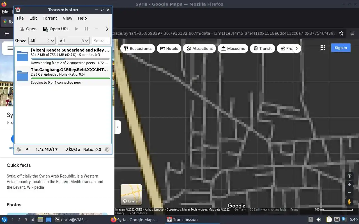This screenshot has height=224, width=359.
Task: Bookmark the page with the star icon
Action: pyautogui.click(x=341, y=33)
